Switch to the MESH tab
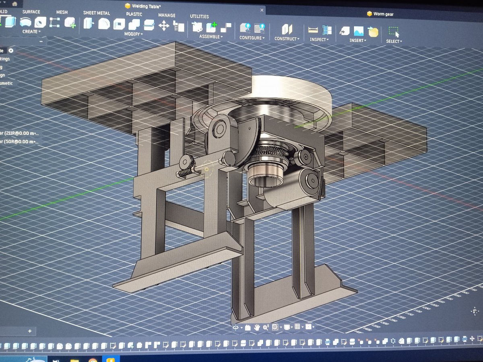Image resolution: width=483 pixels, height=362 pixels. click(x=62, y=12)
